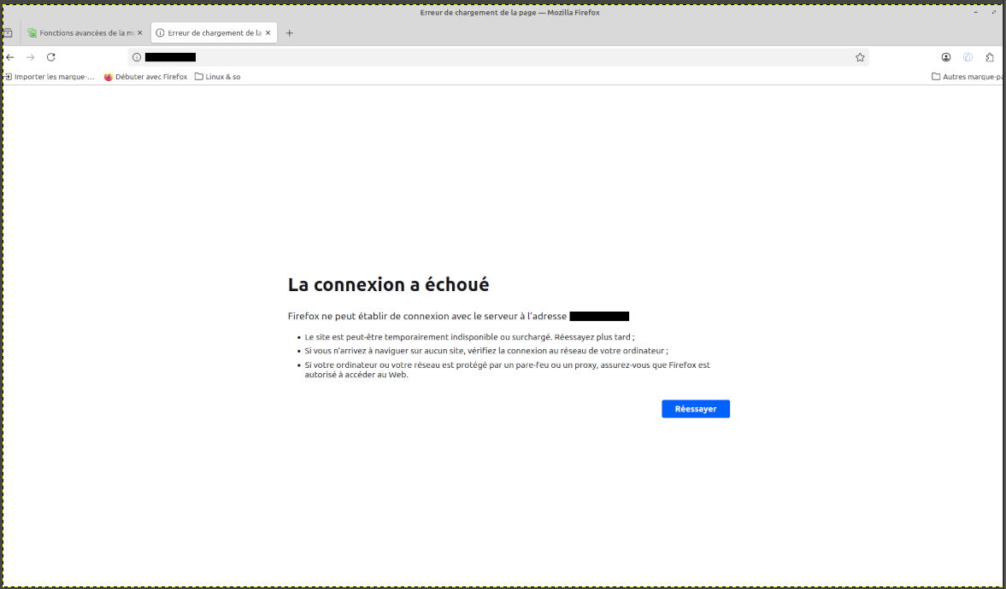Switch to the Fonctions avancées tab
This screenshot has width=1006, height=589.
coord(81,33)
